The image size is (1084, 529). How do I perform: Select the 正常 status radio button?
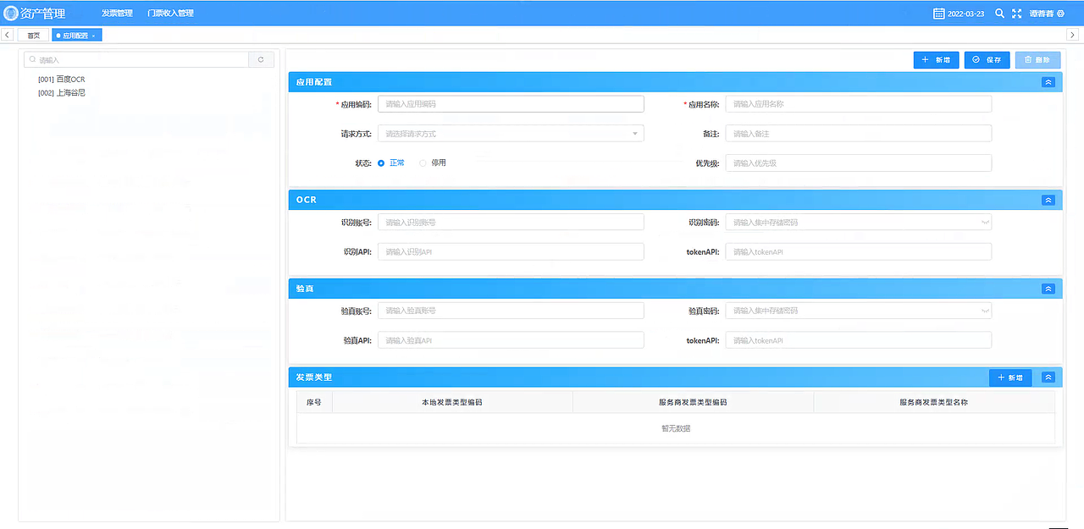click(x=381, y=163)
